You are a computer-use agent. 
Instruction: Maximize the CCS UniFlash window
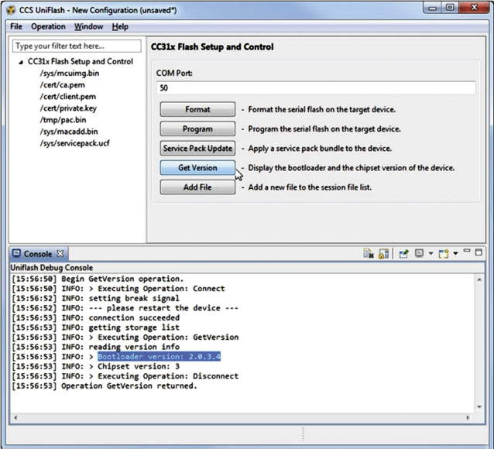(450, 8)
